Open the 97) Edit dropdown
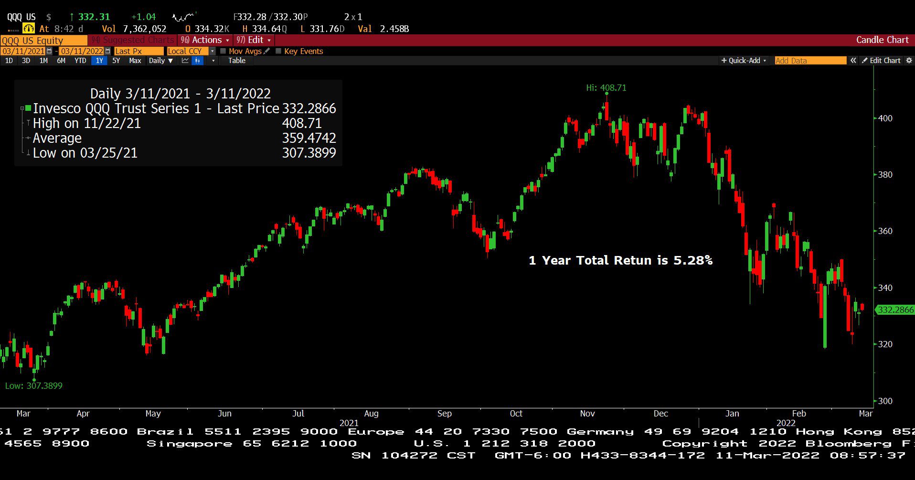Screen dimensions: 915x480 click(x=254, y=40)
